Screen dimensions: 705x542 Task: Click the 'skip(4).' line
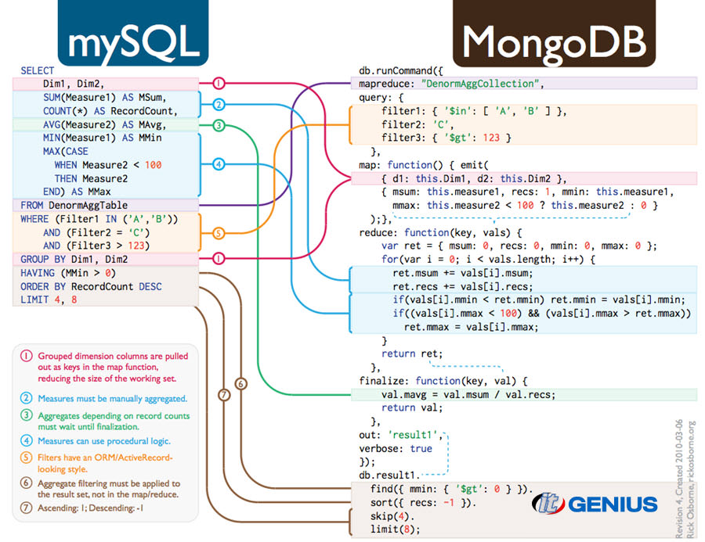click(392, 516)
